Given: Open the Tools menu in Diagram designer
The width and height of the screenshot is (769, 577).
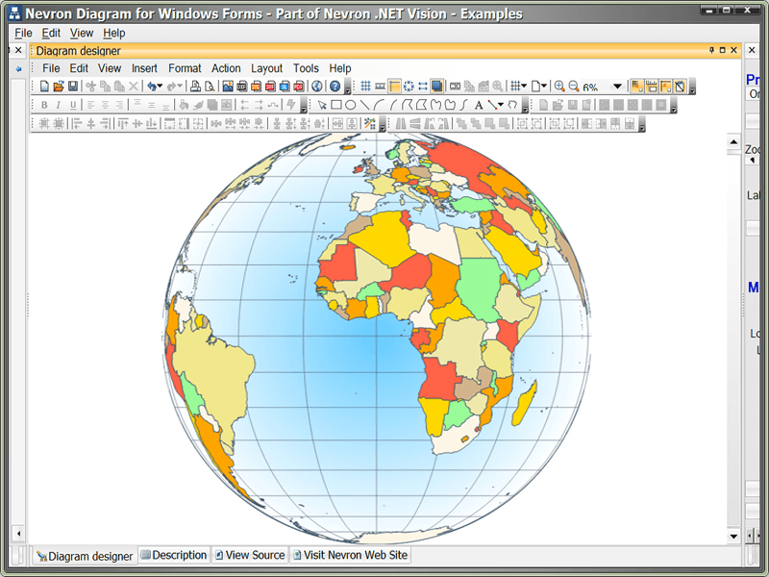Looking at the screenshot, I should coord(306,68).
